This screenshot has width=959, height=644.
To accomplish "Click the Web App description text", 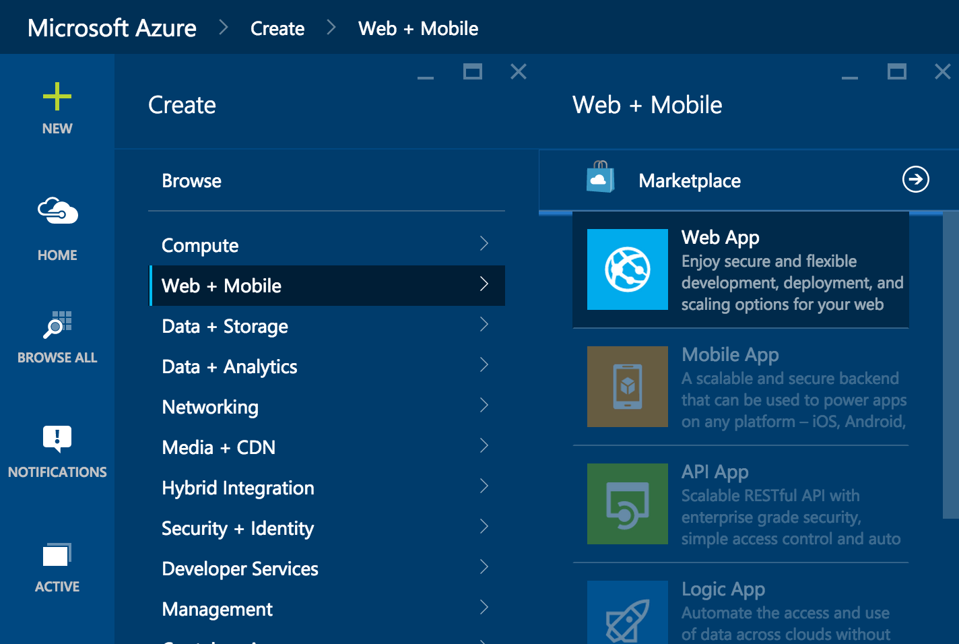I will [793, 283].
